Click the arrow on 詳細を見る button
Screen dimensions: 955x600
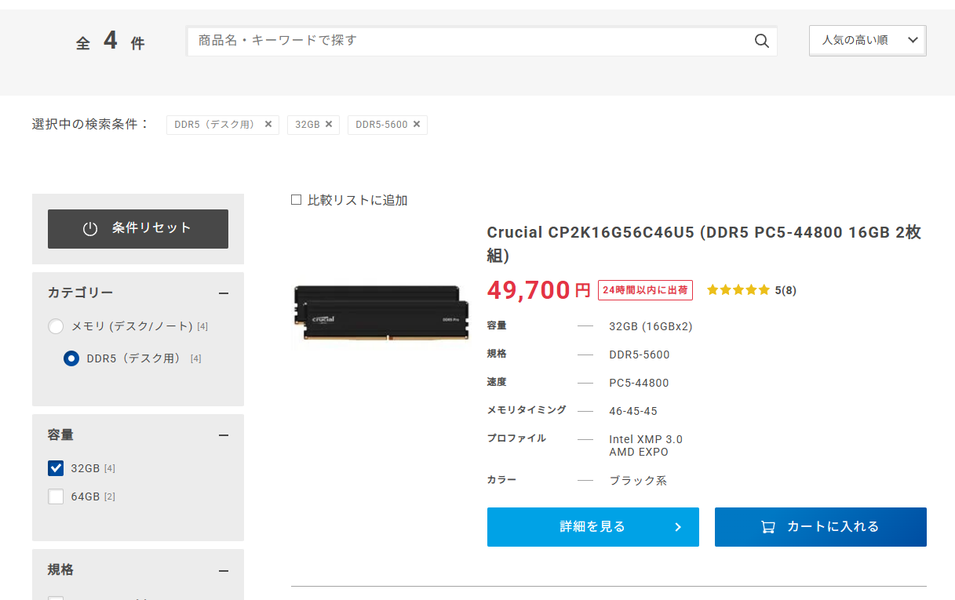(678, 527)
